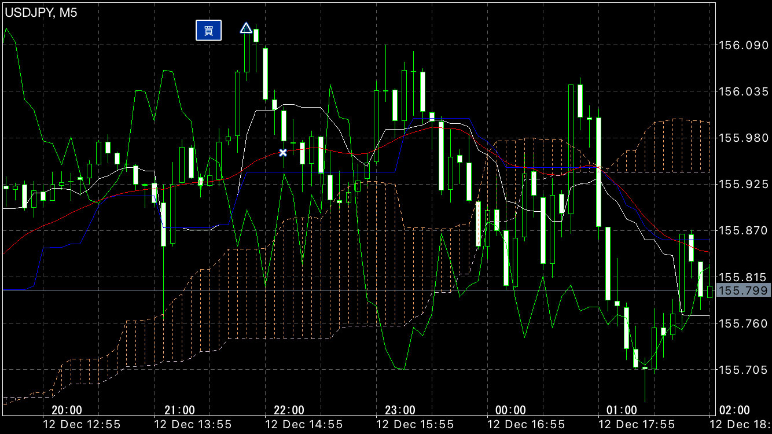Click the 155.760 price axis label
The height and width of the screenshot is (434, 772).
[742, 323]
